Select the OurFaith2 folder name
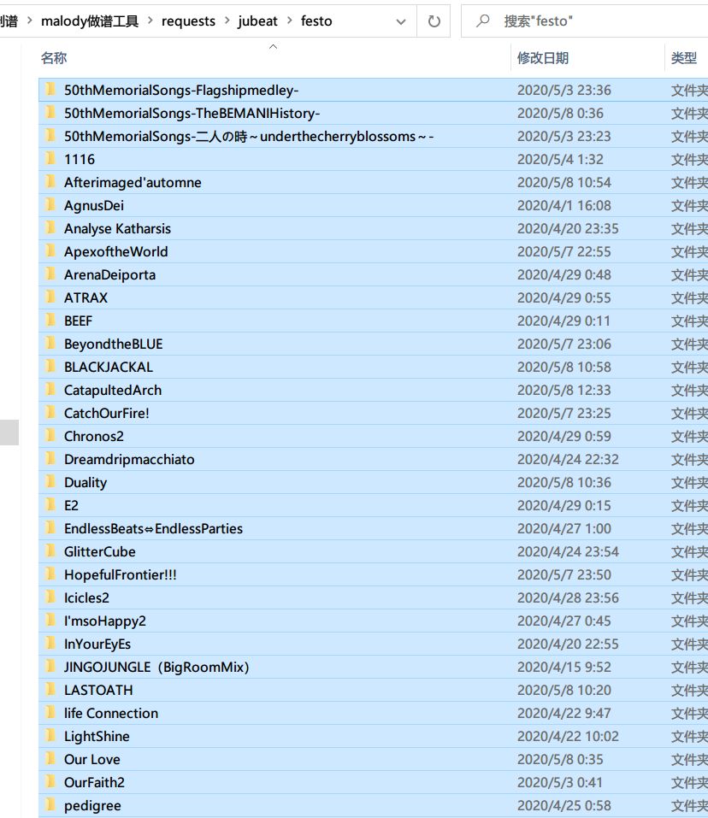 click(94, 782)
